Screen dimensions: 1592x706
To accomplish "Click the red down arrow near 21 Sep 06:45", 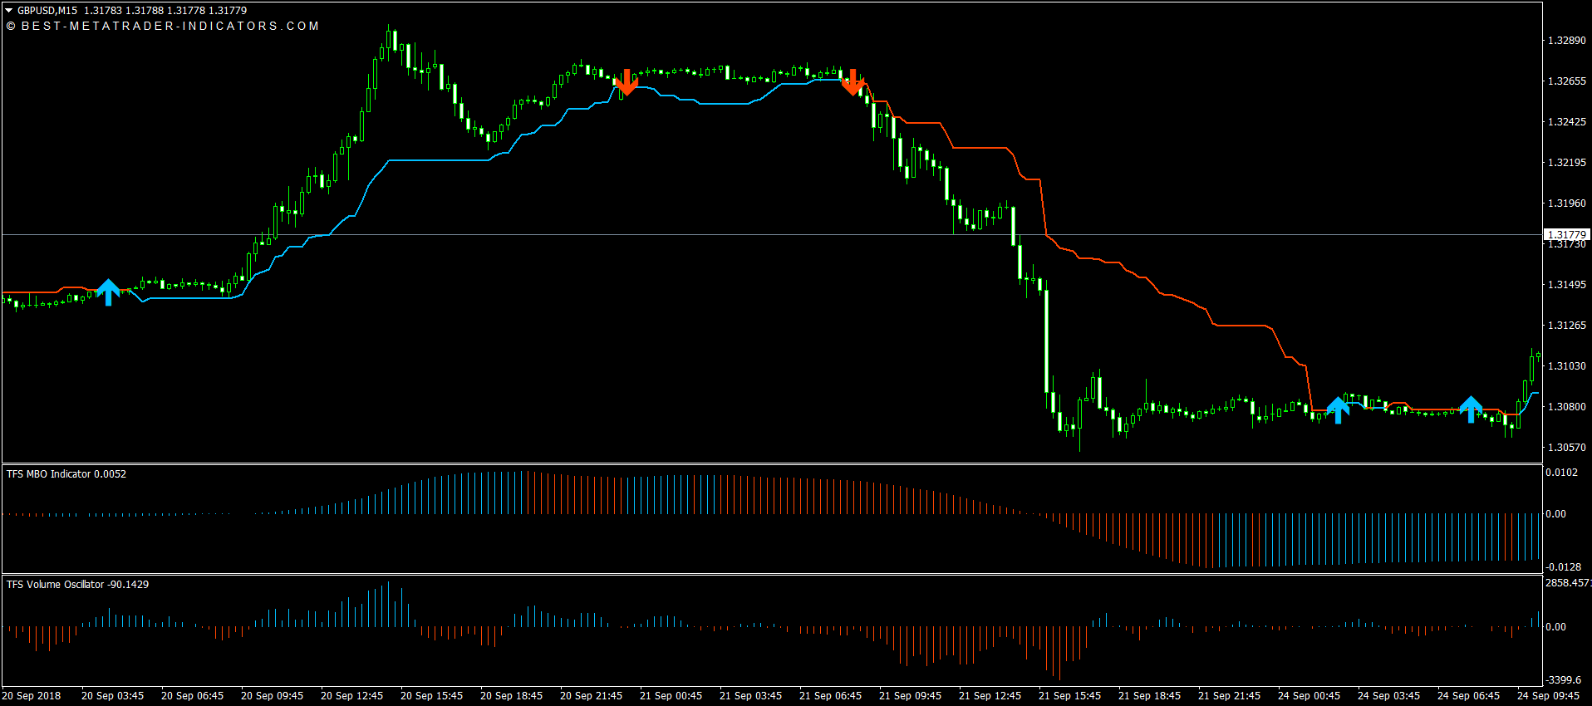I will pos(853,81).
